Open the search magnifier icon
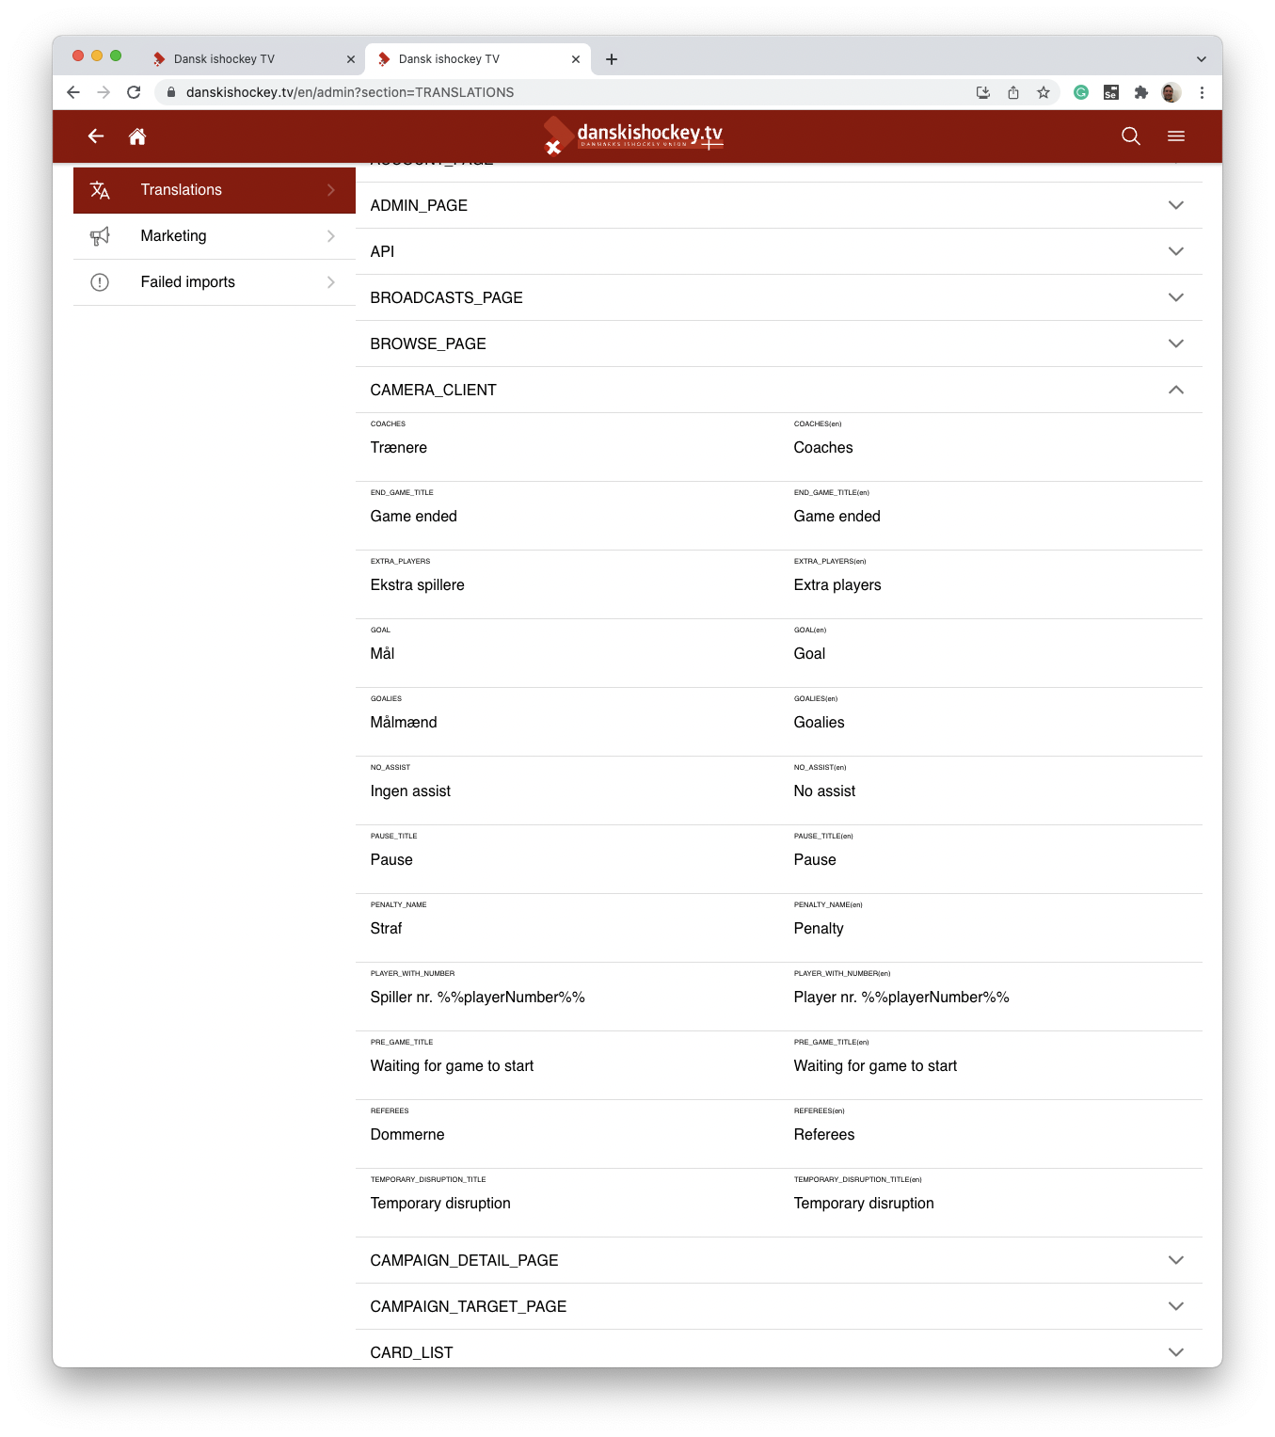 click(x=1131, y=136)
